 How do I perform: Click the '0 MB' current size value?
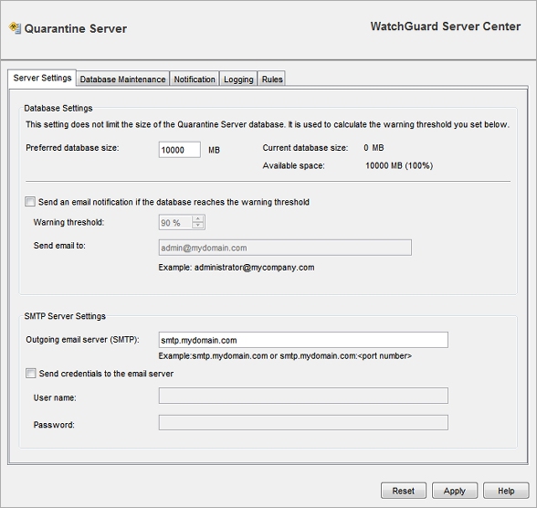374,148
